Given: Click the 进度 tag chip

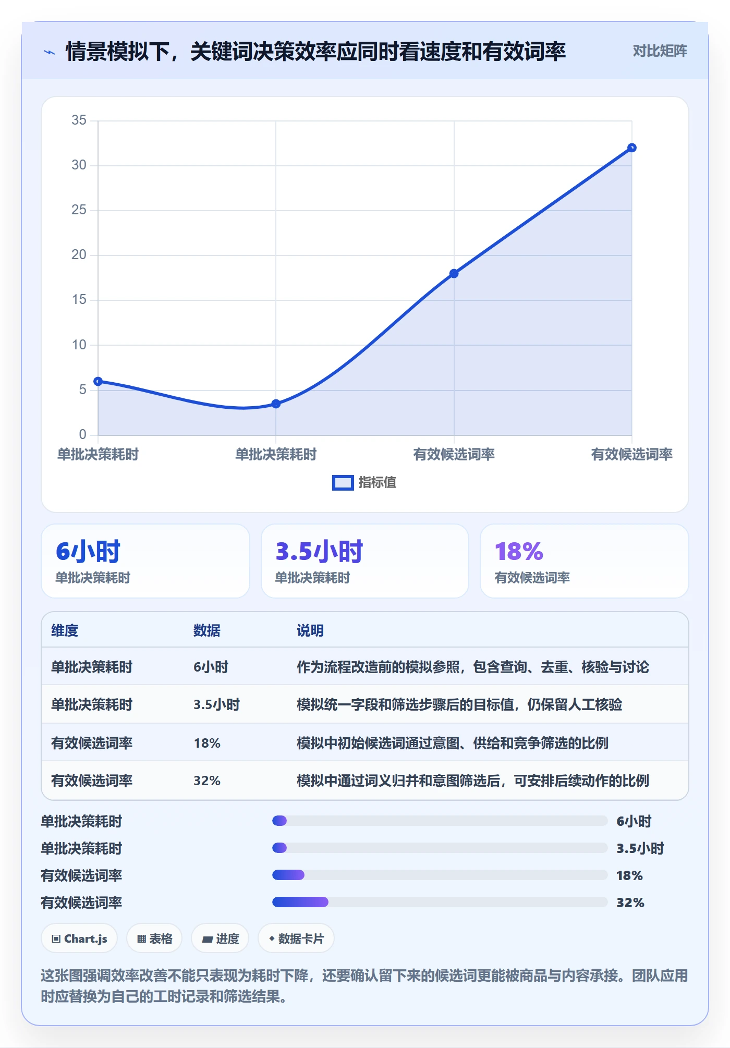Looking at the screenshot, I should (x=220, y=939).
